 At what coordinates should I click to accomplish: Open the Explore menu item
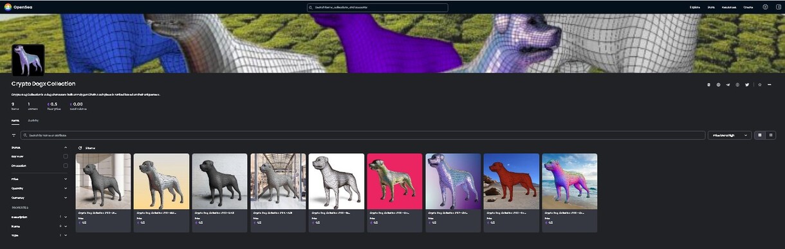point(695,7)
